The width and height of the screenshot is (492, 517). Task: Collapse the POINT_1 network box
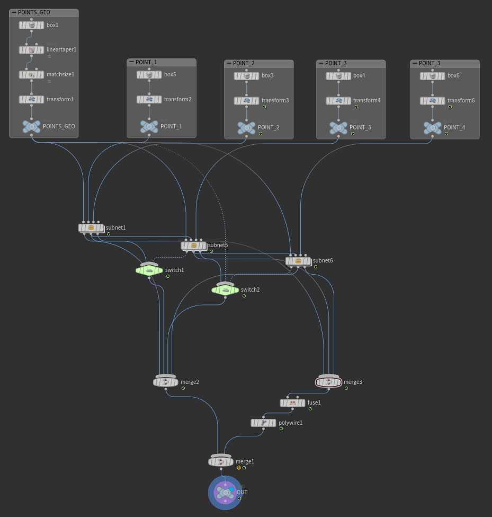pos(131,62)
